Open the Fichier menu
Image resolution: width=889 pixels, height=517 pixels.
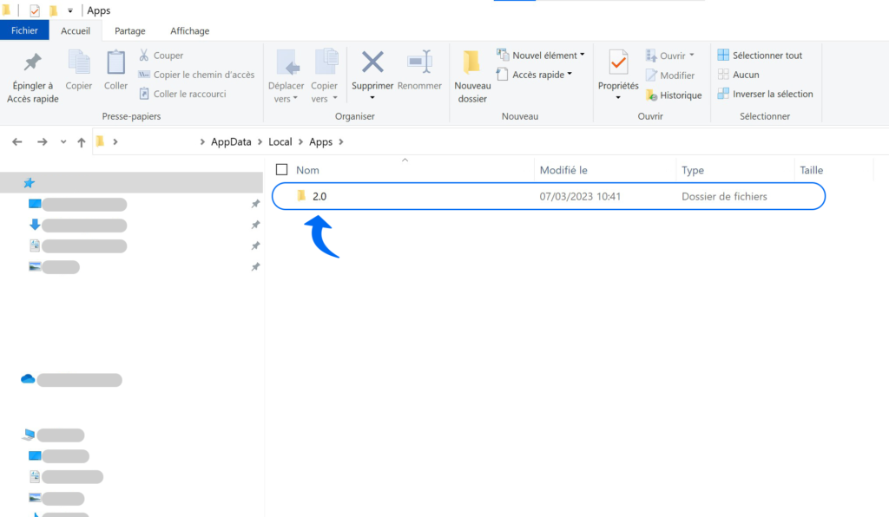(x=24, y=29)
